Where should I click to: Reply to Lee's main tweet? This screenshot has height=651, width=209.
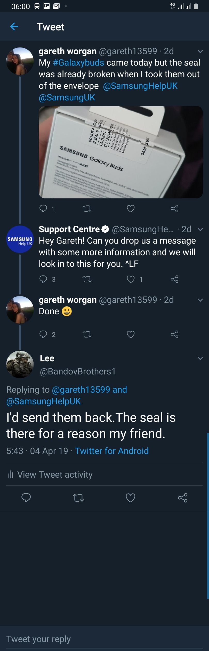tap(26, 498)
